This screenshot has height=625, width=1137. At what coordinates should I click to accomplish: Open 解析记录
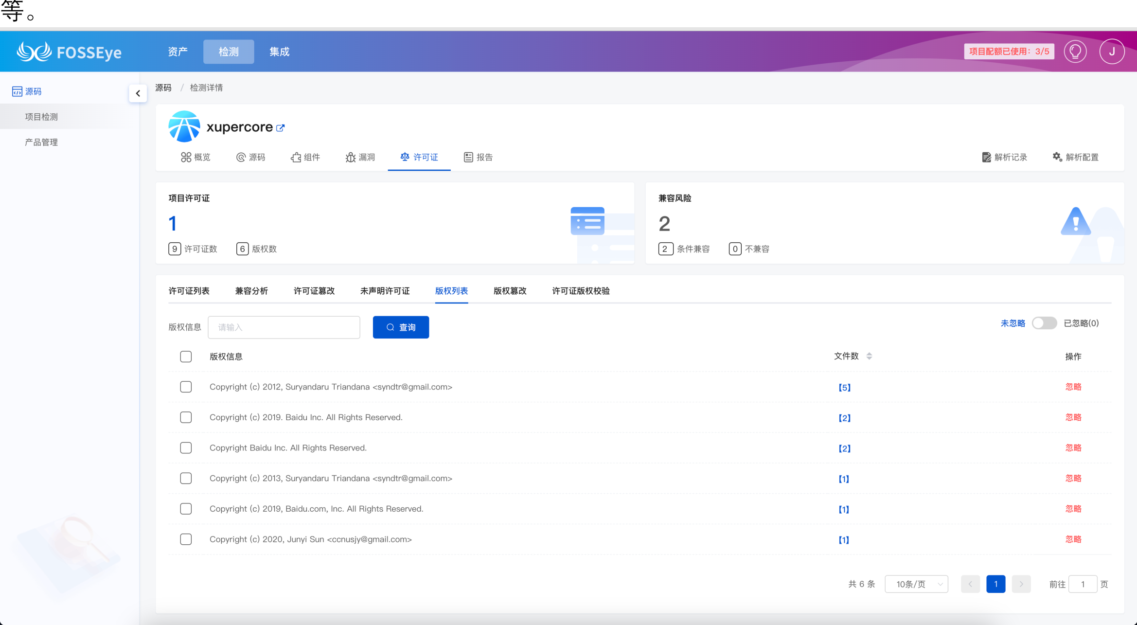tap(1005, 157)
